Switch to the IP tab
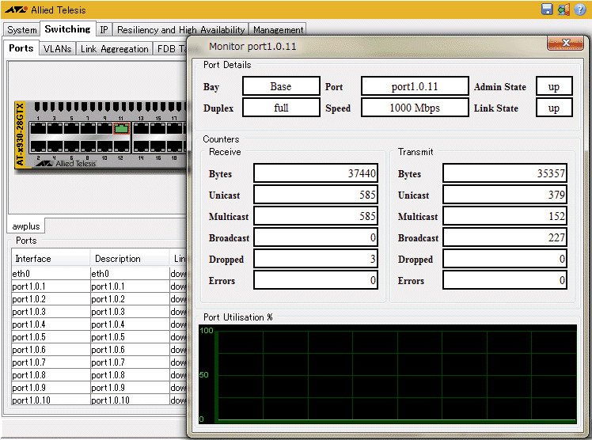592x440 pixels. click(x=104, y=30)
